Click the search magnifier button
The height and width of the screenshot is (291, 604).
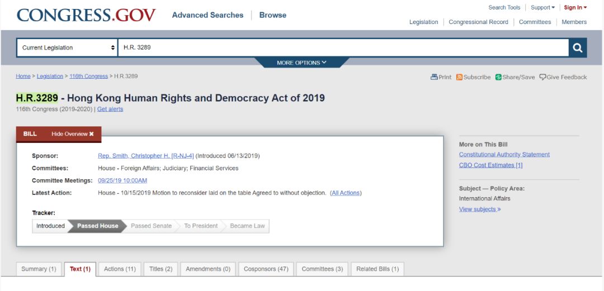coord(578,48)
